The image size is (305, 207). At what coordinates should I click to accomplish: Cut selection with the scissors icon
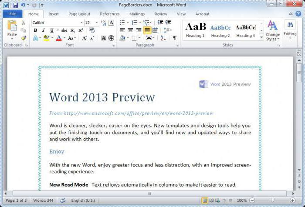click(24, 23)
